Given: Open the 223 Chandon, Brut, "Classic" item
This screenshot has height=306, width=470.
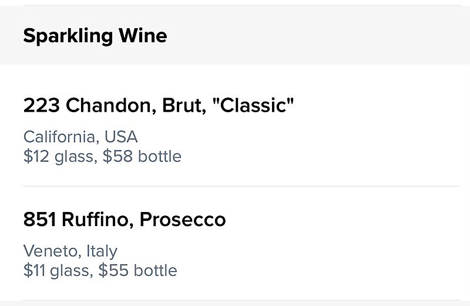Looking at the screenshot, I should 235,125.
